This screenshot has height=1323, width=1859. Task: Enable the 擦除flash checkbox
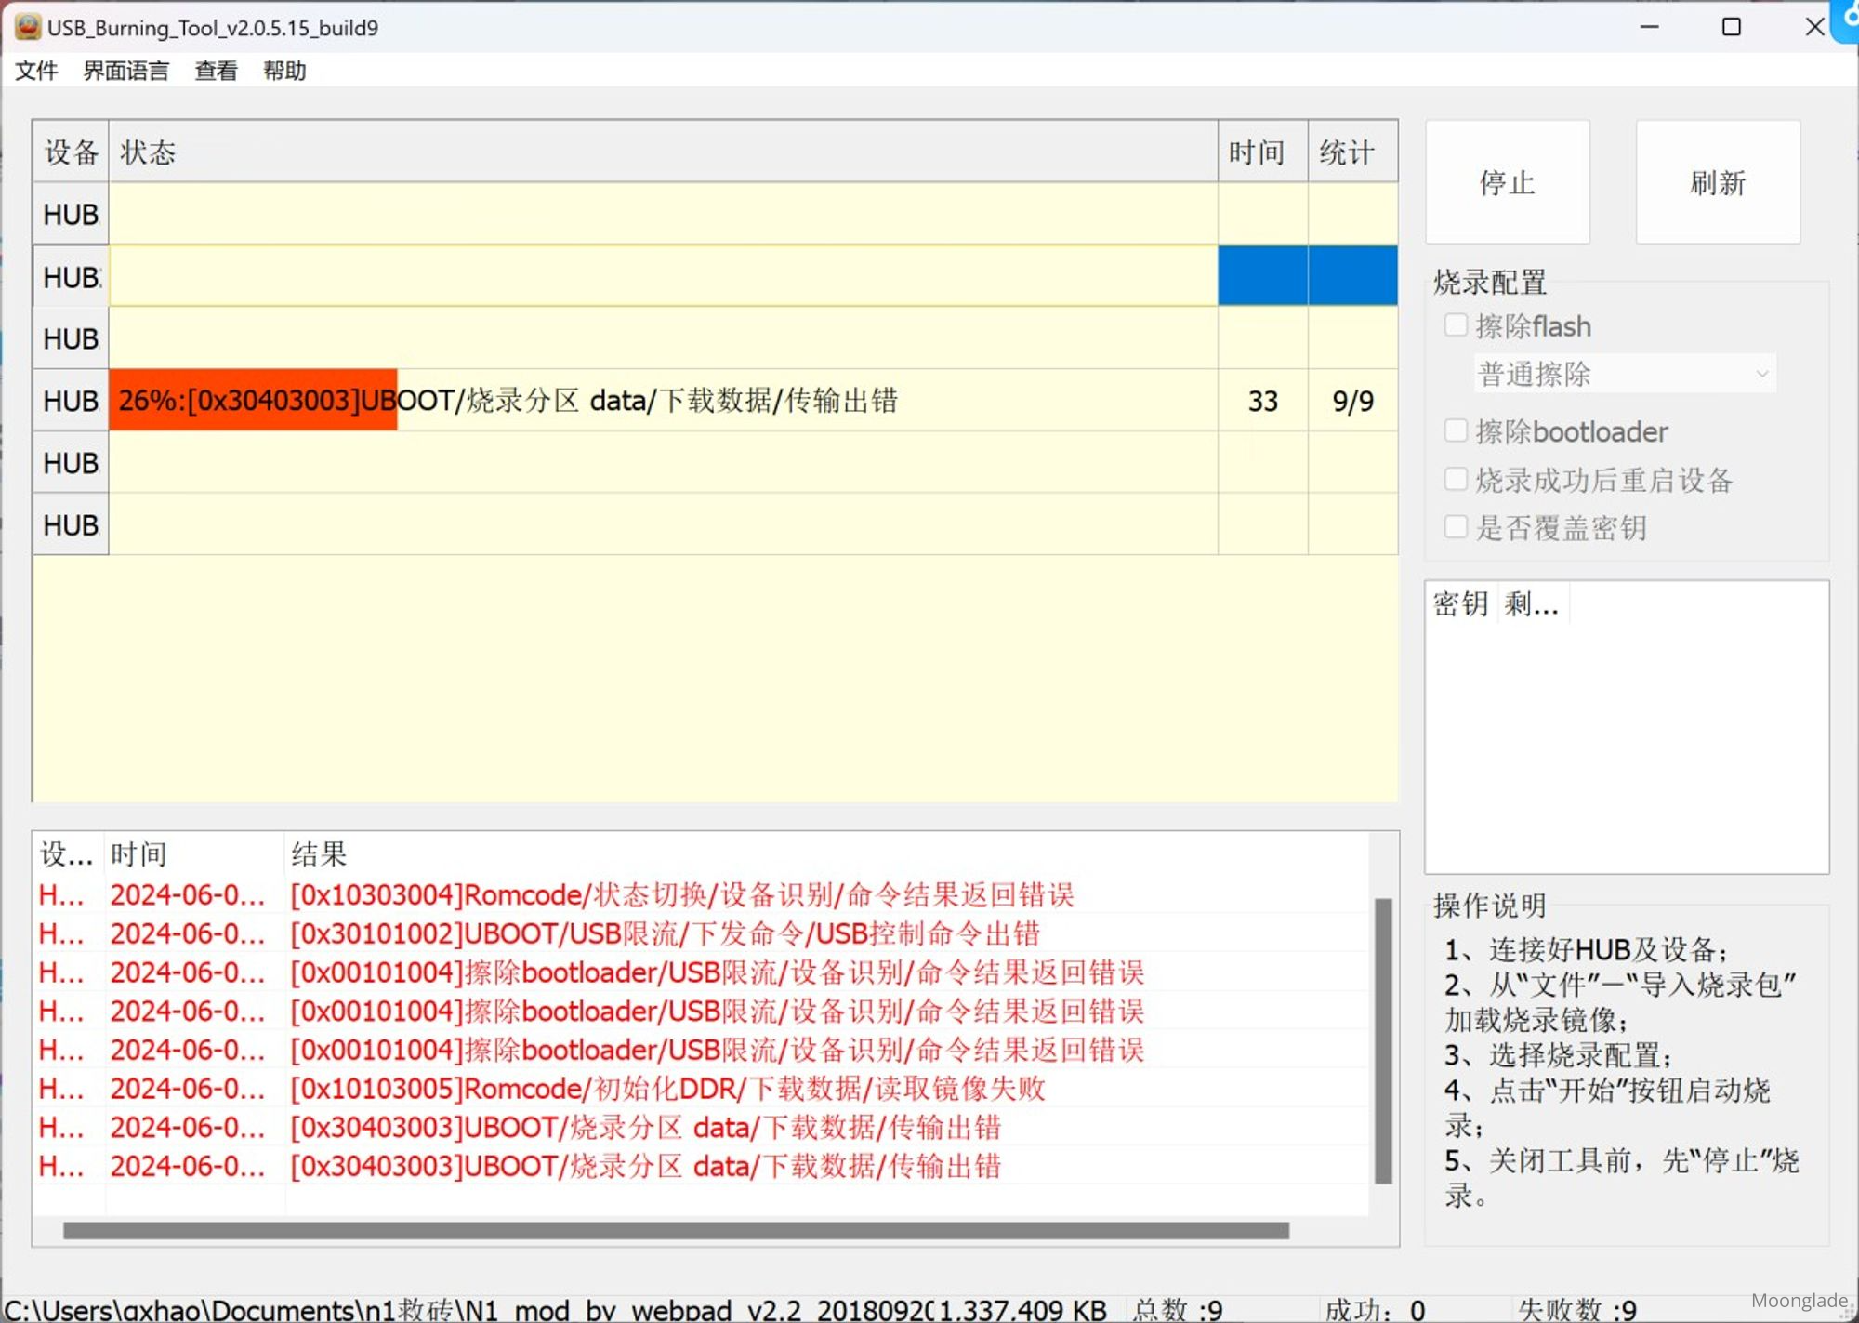coord(1456,325)
